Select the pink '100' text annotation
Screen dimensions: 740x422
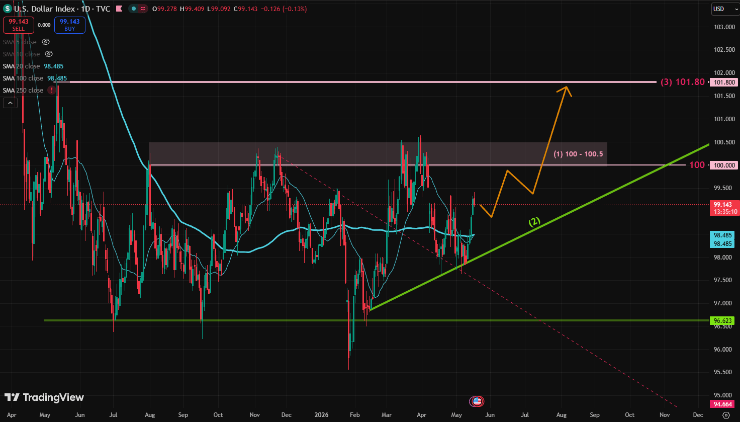[x=697, y=165]
